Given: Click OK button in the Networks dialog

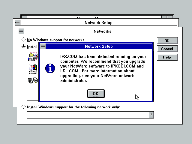Looking at the screenshot, I should coord(167,40).
